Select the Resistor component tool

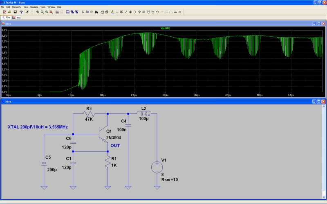(x=127, y=12)
